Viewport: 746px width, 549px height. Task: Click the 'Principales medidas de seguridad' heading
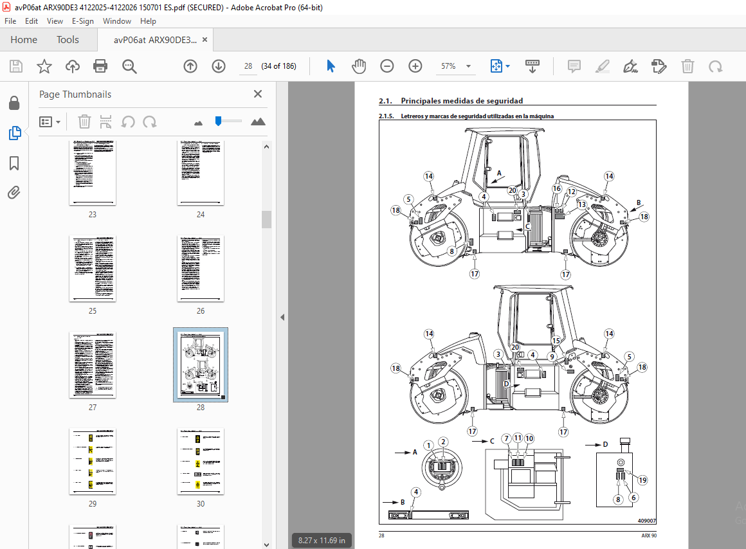[x=462, y=101]
